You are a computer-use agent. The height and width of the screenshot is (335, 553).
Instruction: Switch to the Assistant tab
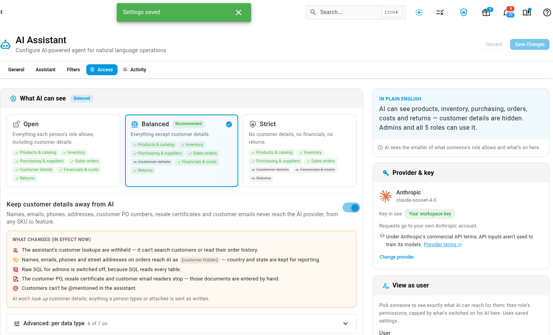coord(46,70)
